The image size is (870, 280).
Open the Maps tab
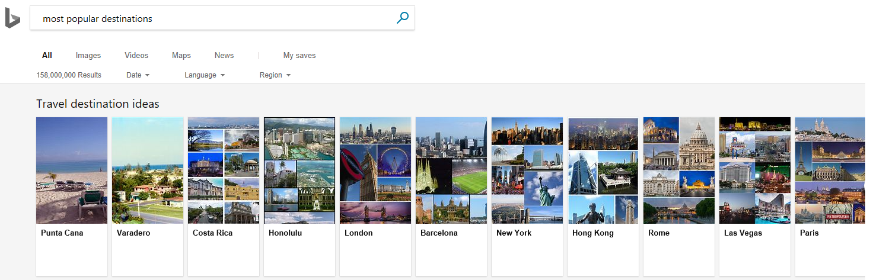[181, 56]
